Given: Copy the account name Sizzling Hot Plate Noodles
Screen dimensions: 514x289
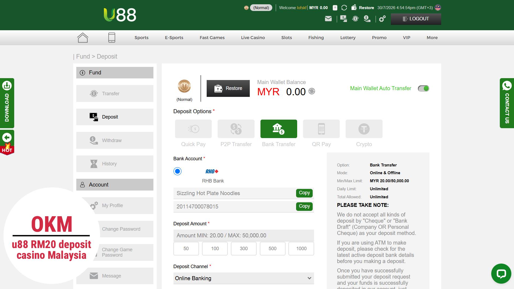Looking at the screenshot, I should (x=304, y=193).
